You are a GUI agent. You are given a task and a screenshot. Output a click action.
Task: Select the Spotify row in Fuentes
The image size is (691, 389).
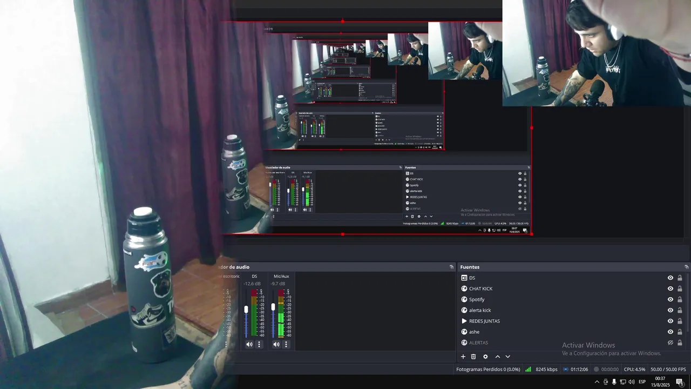coord(571,299)
